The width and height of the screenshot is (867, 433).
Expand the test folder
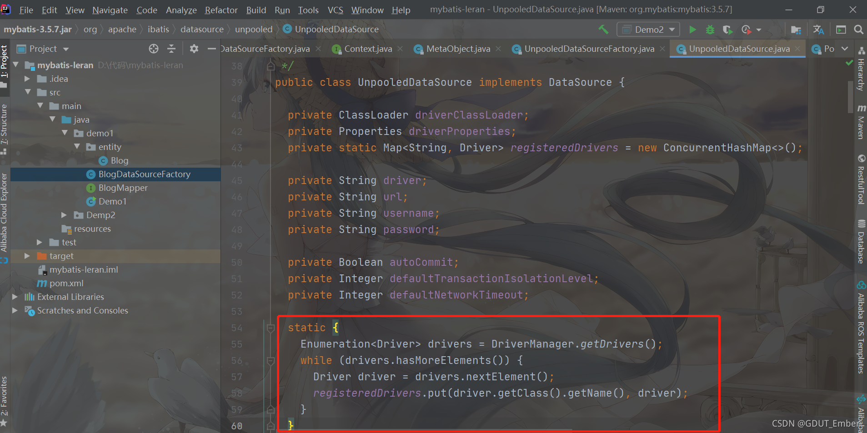tap(40, 242)
